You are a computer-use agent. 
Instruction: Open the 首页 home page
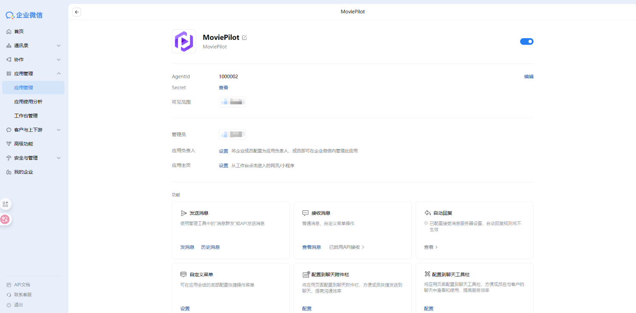click(34, 31)
